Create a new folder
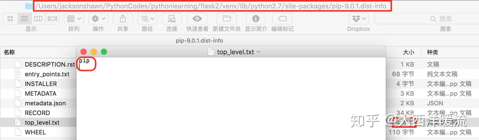 [x=227, y=19]
